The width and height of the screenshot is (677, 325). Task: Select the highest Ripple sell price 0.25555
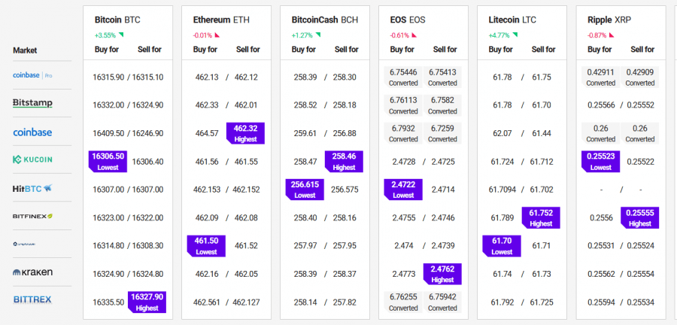[x=640, y=218]
